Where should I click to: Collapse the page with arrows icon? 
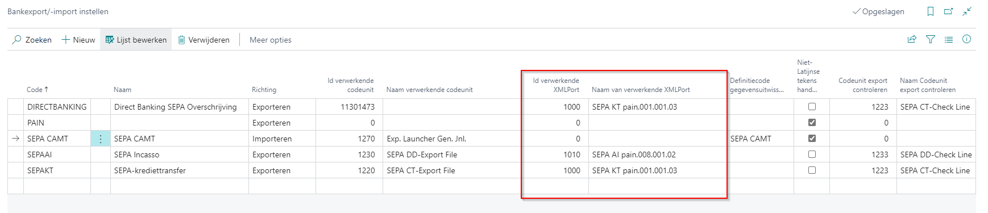click(x=967, y=11)
